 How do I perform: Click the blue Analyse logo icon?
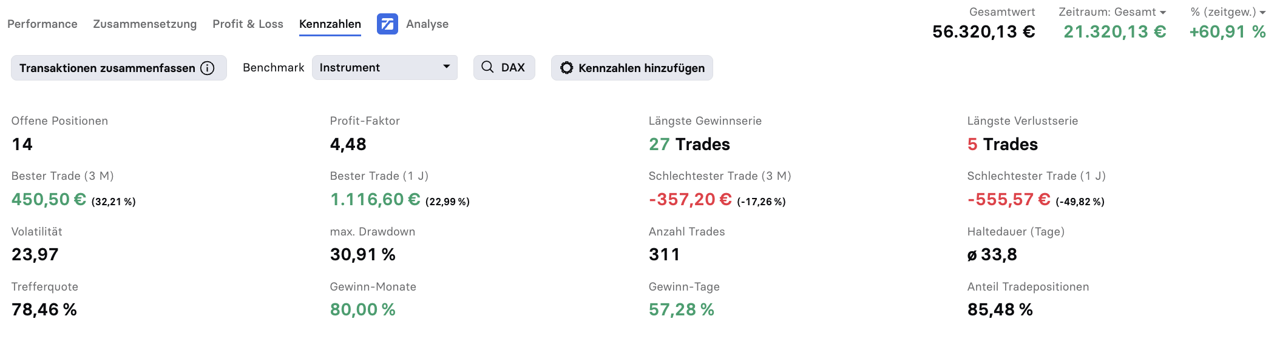[387, 24]
